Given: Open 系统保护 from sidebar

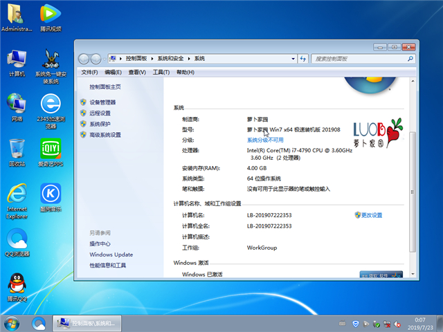Looking at the screenshot, I should 100,124.
